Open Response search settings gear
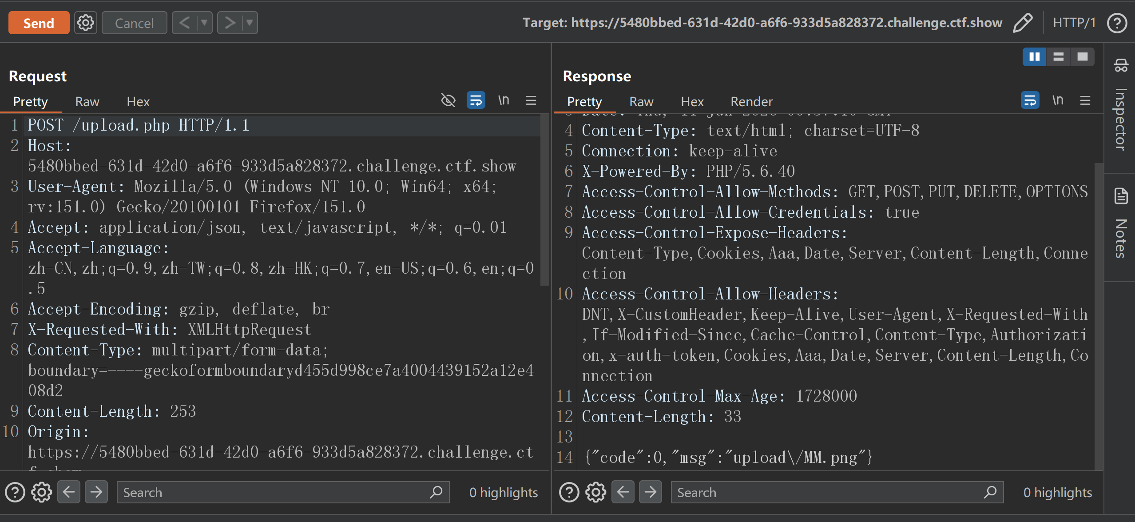The height and width of the screenshot is (522, 1135). tap(595, 492)
